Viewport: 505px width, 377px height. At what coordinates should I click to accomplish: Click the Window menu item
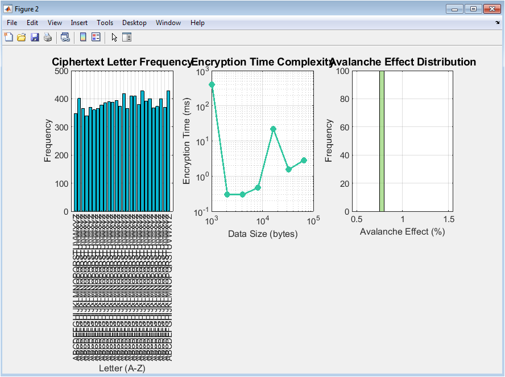(x=168, y=23)
